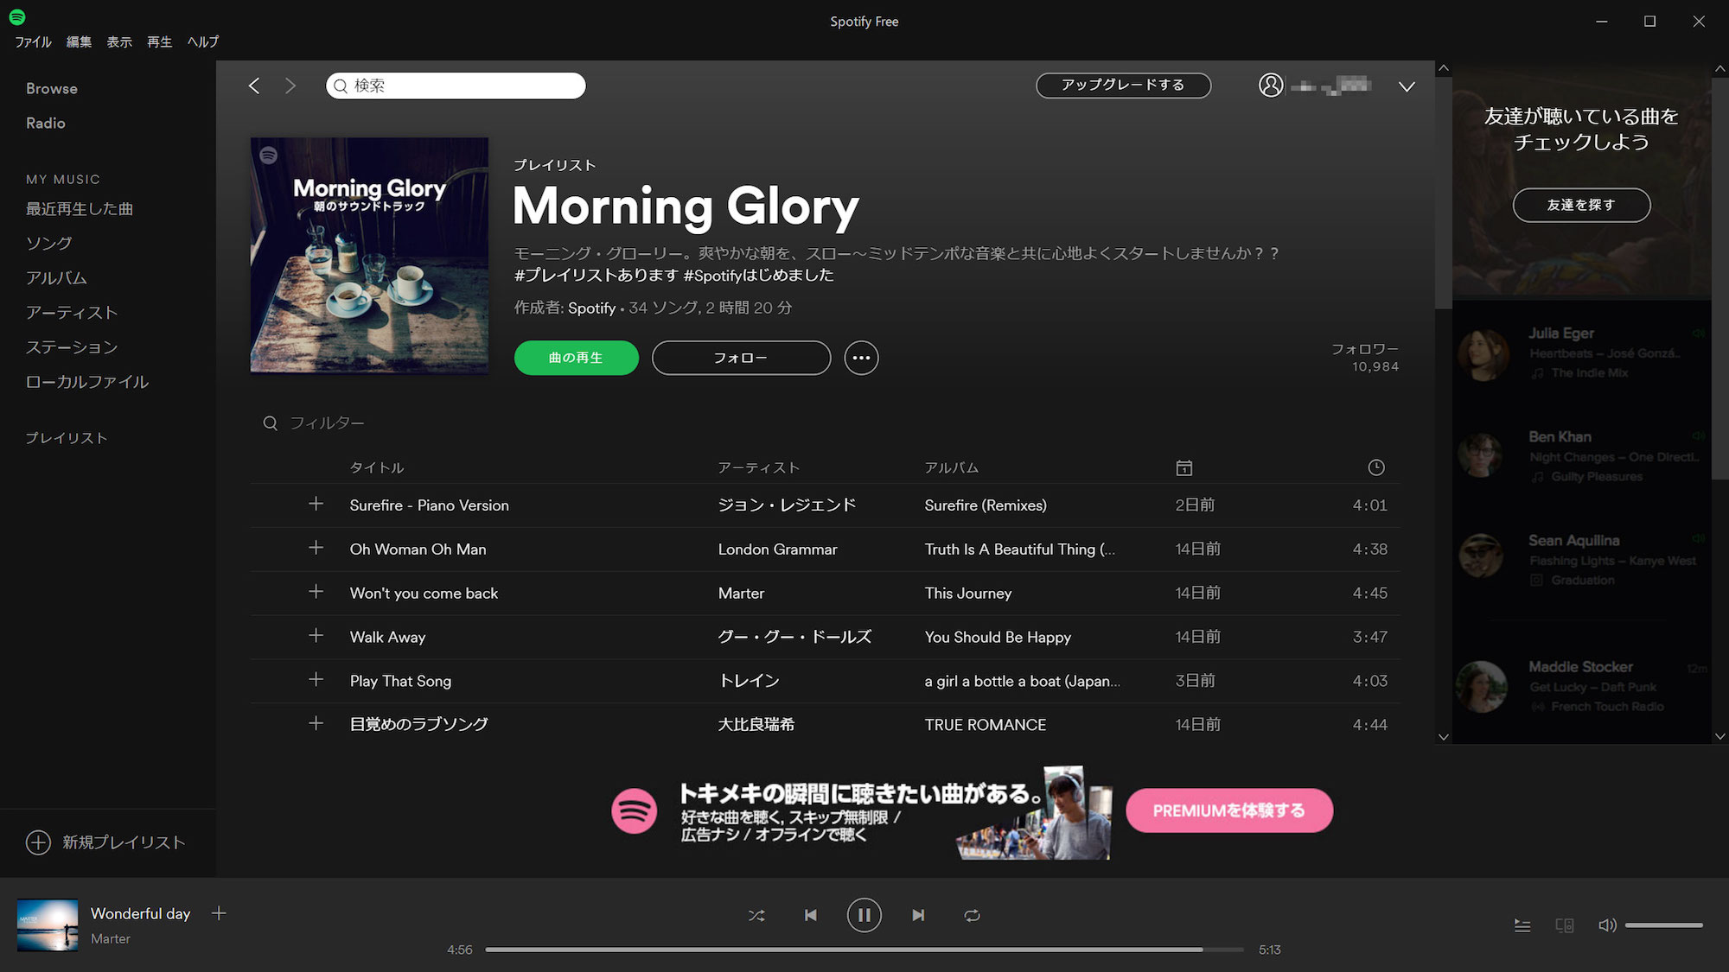Open artist London Grammar
The height and width of the screenshot is (972, 1729).
[778, 550]
